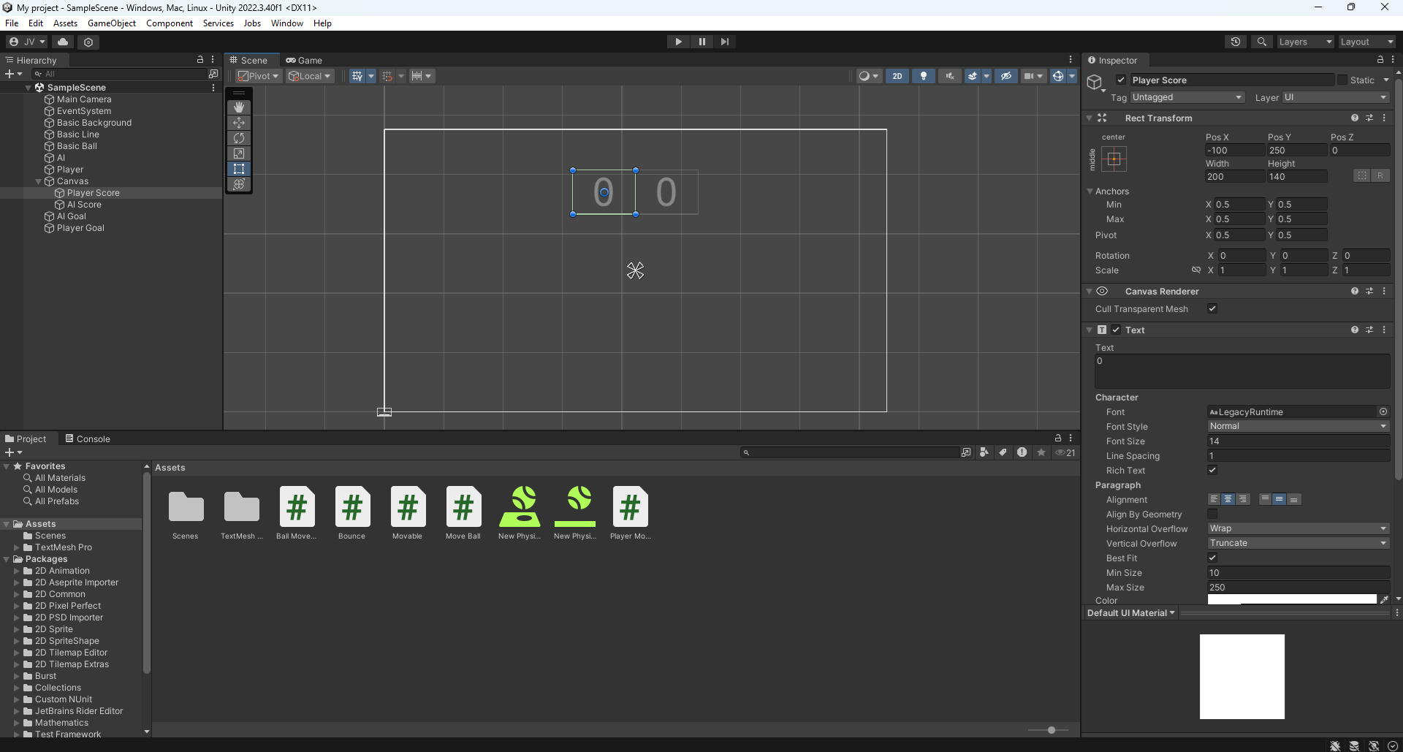1403x752 pixels.
Task: Change Horizontal Overflow from Wrap
Action: [1299, 528]
